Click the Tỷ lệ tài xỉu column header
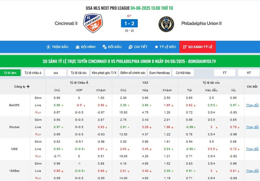Screen dimensions: 260x181 click(x=211, y=83)
